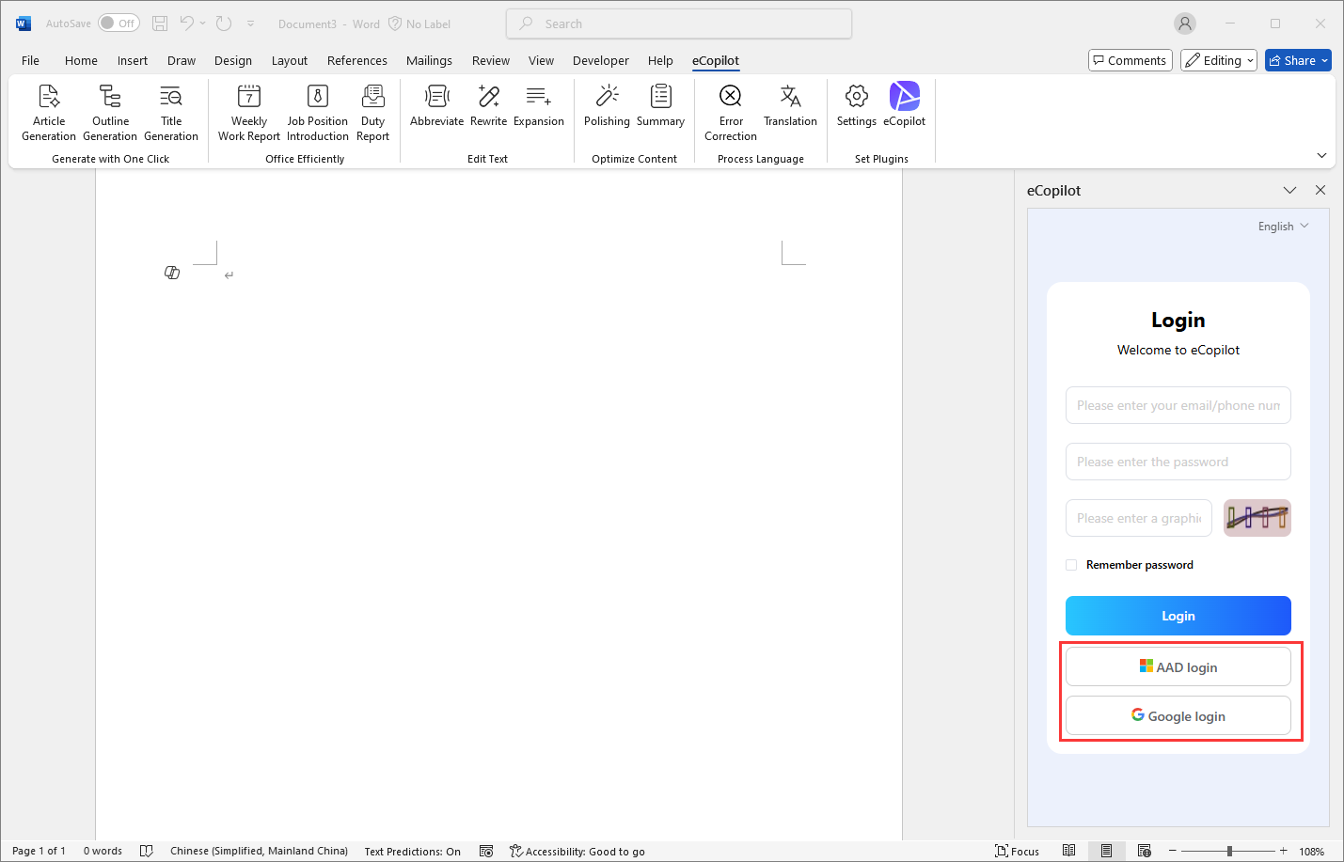Open the File menu
This screenshot has height=862, width=1344.
coord(30,60)
